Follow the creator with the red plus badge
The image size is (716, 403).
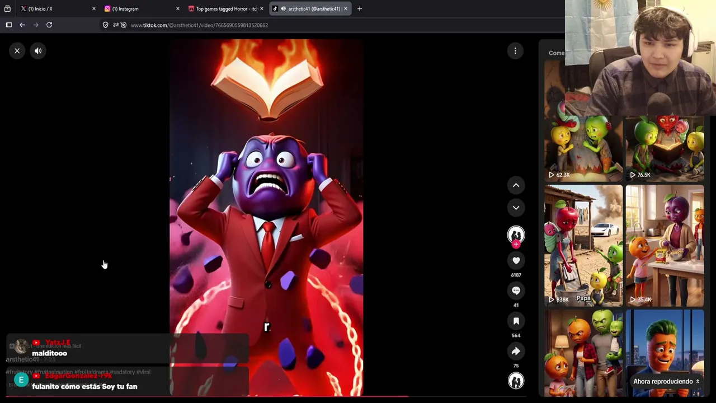[x=516, y=244]
